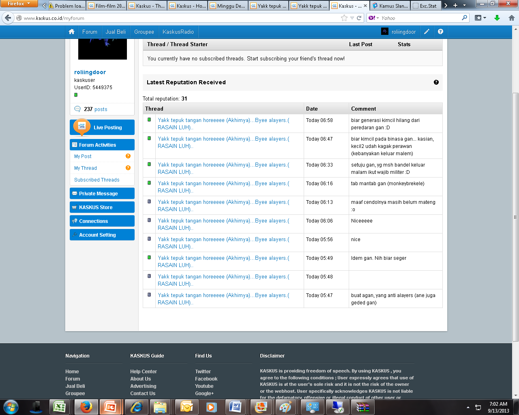
Task: Go back with browser back arrow
Action: (8, 18)
